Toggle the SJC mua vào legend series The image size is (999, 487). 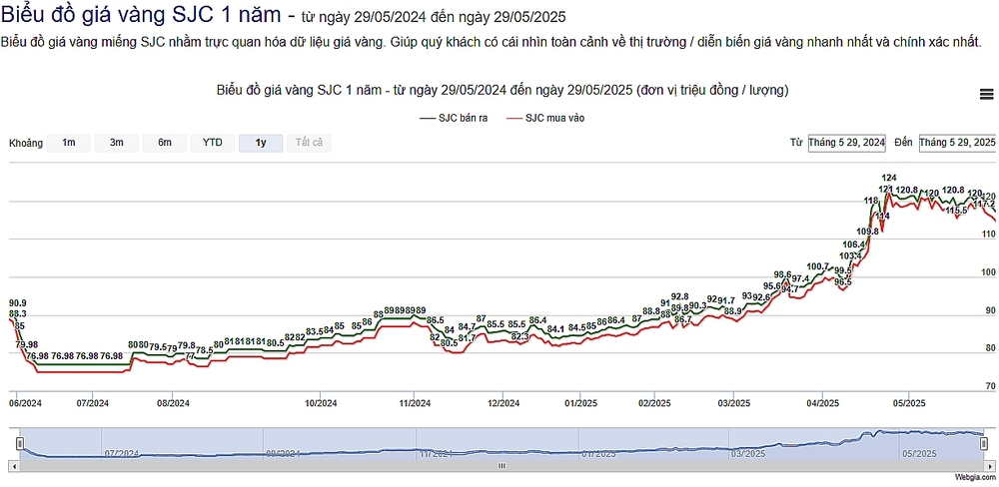coord(545,118)
